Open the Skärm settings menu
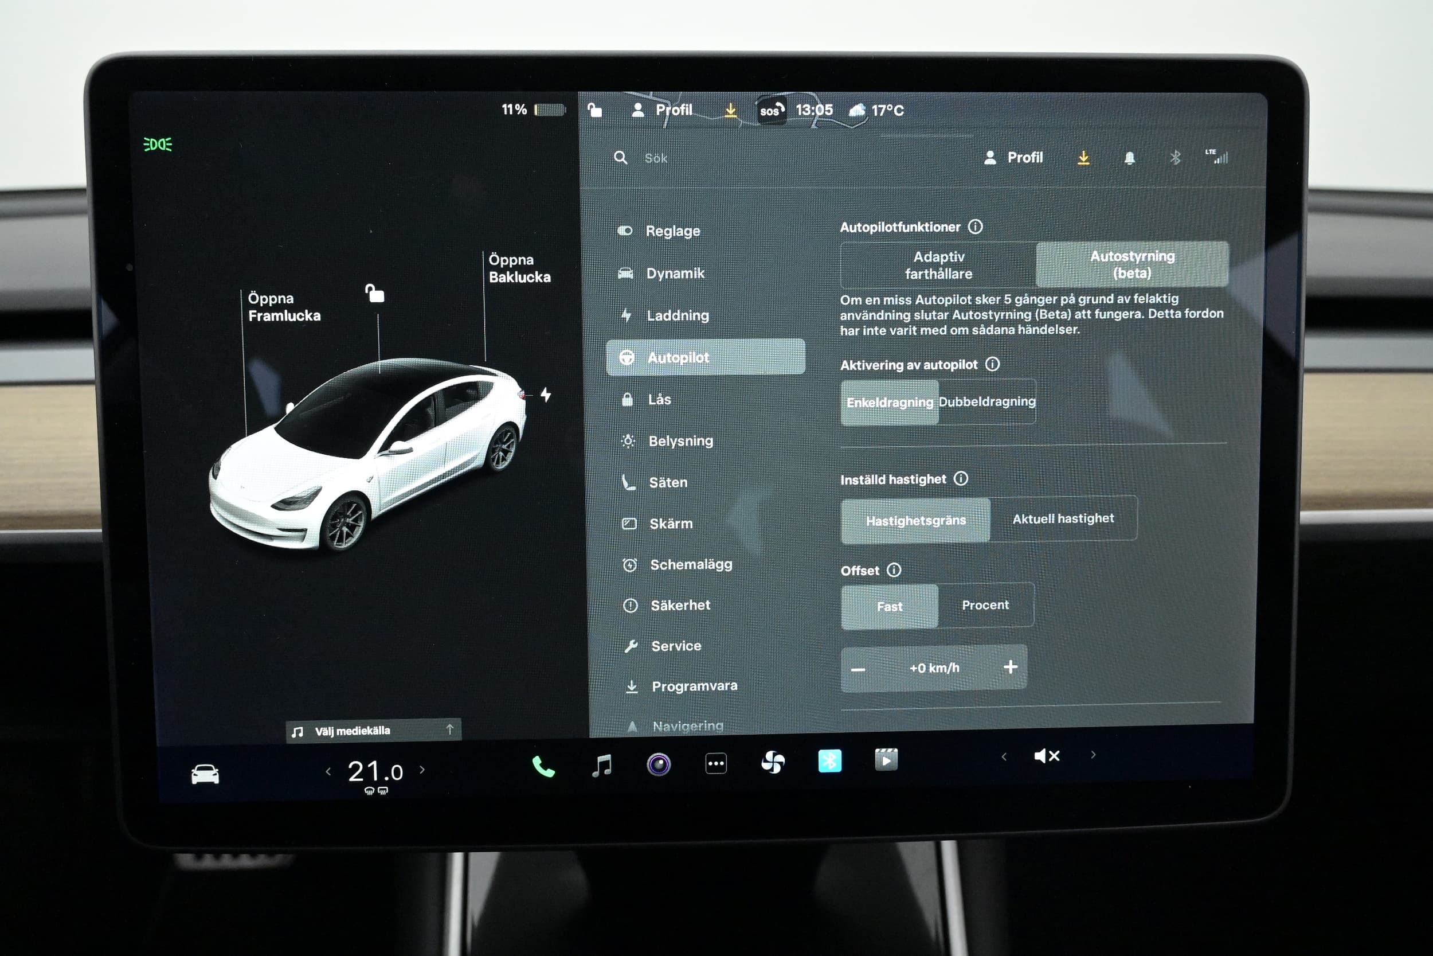Image resolution: width=1433 pixels, height=956 pixels. (x=657, y=524)
